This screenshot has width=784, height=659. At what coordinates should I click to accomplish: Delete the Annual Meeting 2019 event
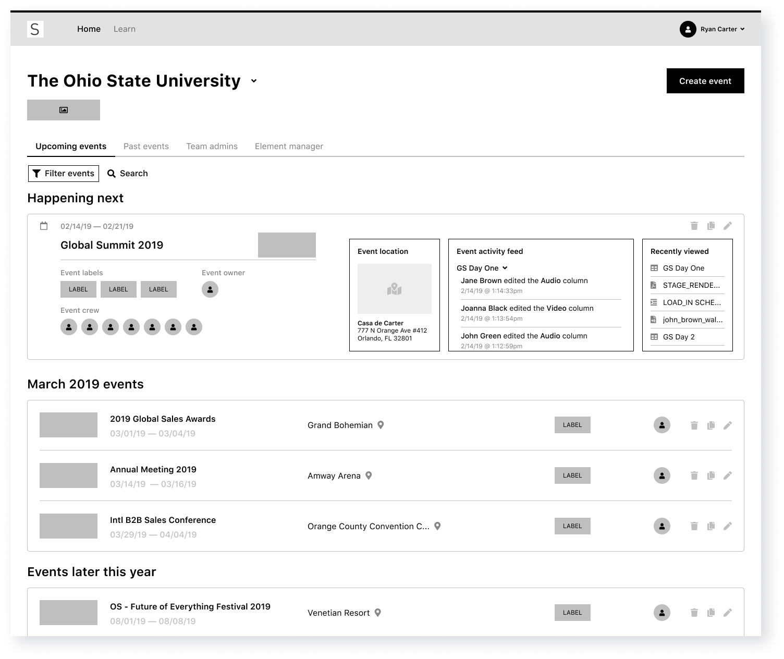pyautogui.click(x=694, y=475)
